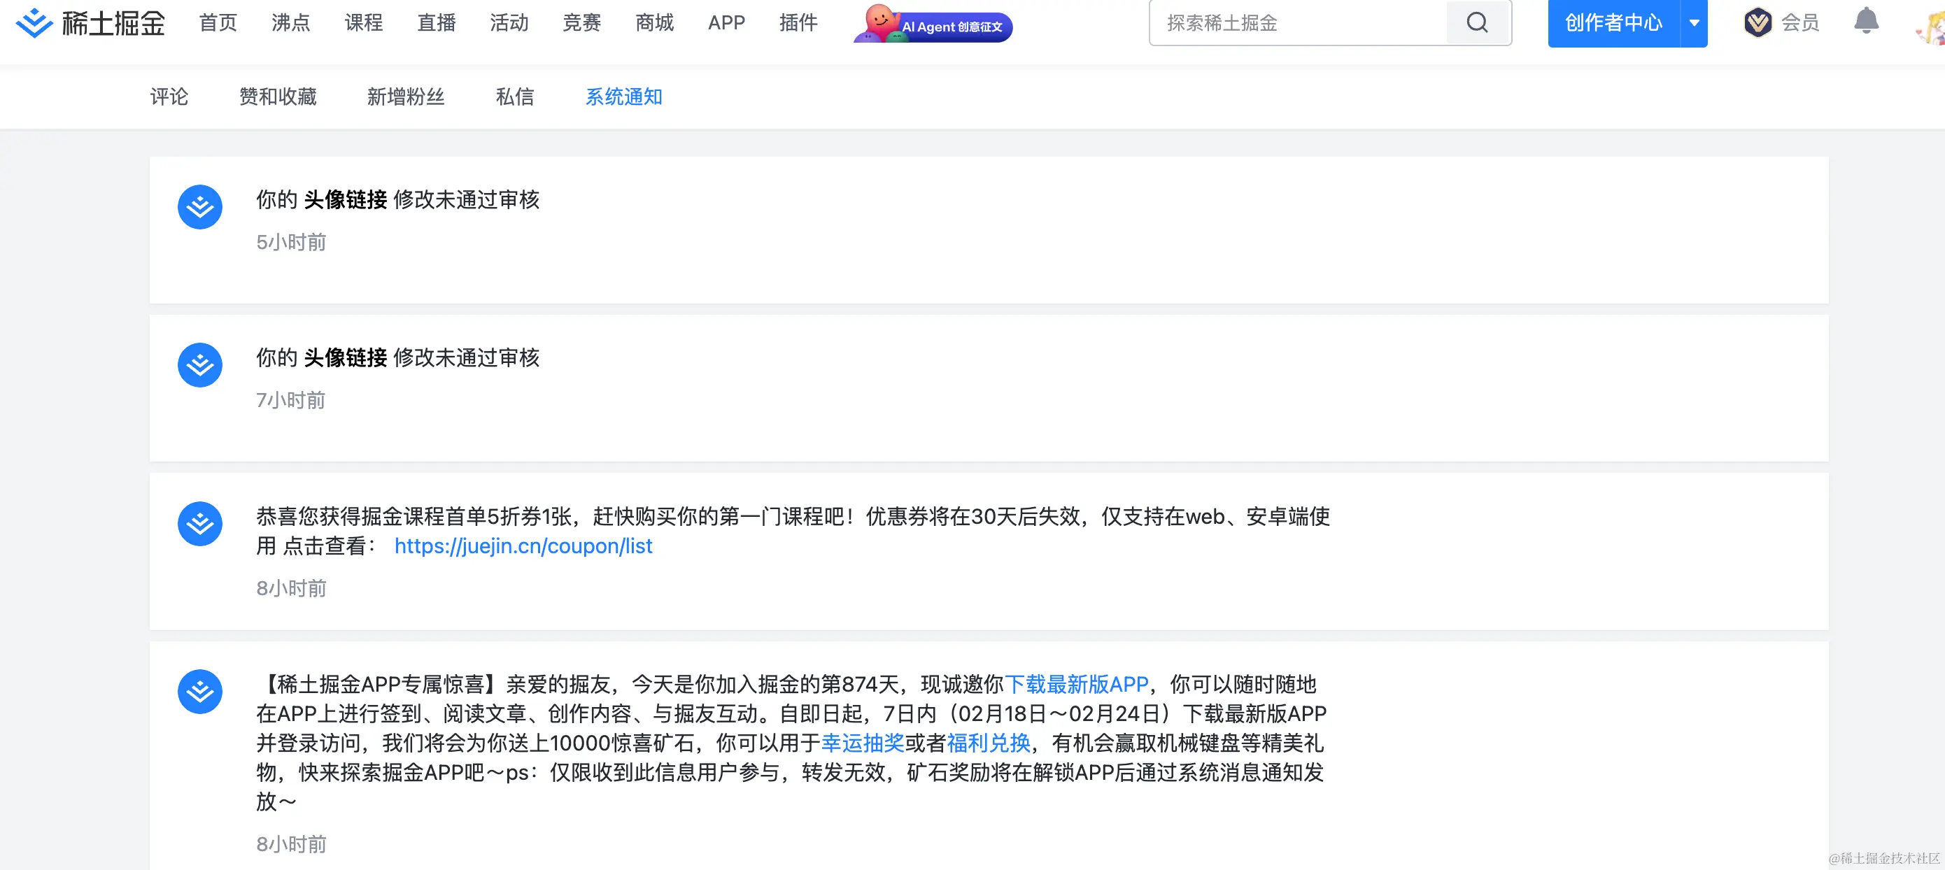The height and width of the screenshot is (870, 1945).
Task: Switch to the 评论 tab
Action: click(169, 97)
